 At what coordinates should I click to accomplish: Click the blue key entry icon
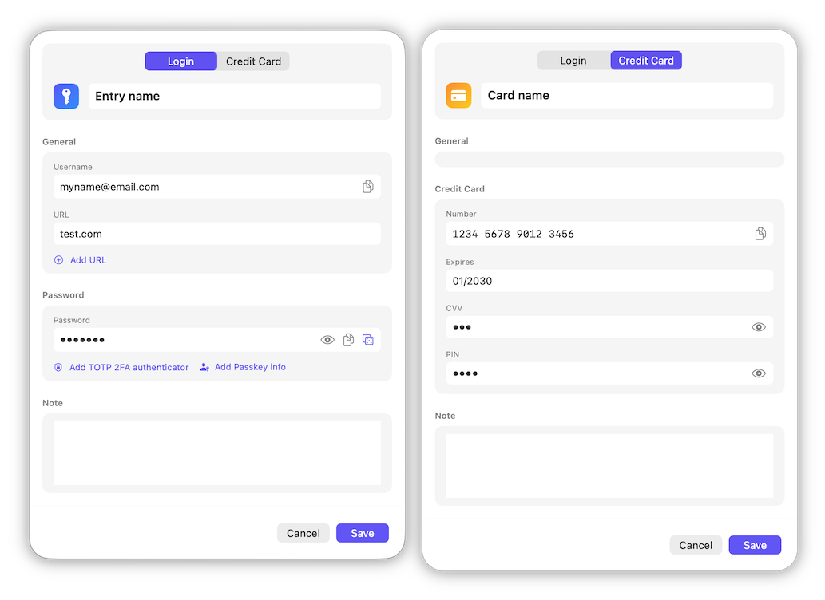(66, 97)
